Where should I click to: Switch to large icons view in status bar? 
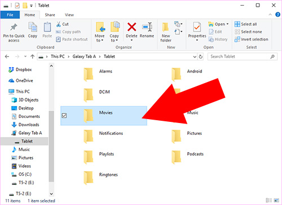[x=276, y=201]
